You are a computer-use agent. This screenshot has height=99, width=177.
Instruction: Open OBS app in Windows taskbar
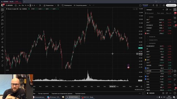(x=87, y=97)
